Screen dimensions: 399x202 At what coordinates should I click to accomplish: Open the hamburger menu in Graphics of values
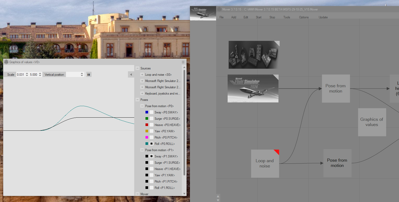click(x=183, y=62)
